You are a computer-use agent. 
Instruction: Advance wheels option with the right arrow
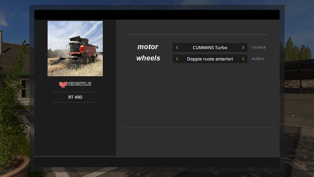tap(243, 59)
